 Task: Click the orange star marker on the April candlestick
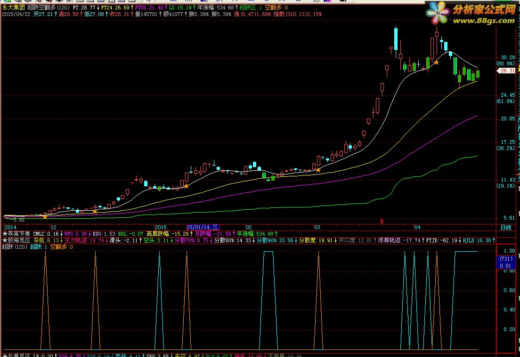tap(437, 62)
